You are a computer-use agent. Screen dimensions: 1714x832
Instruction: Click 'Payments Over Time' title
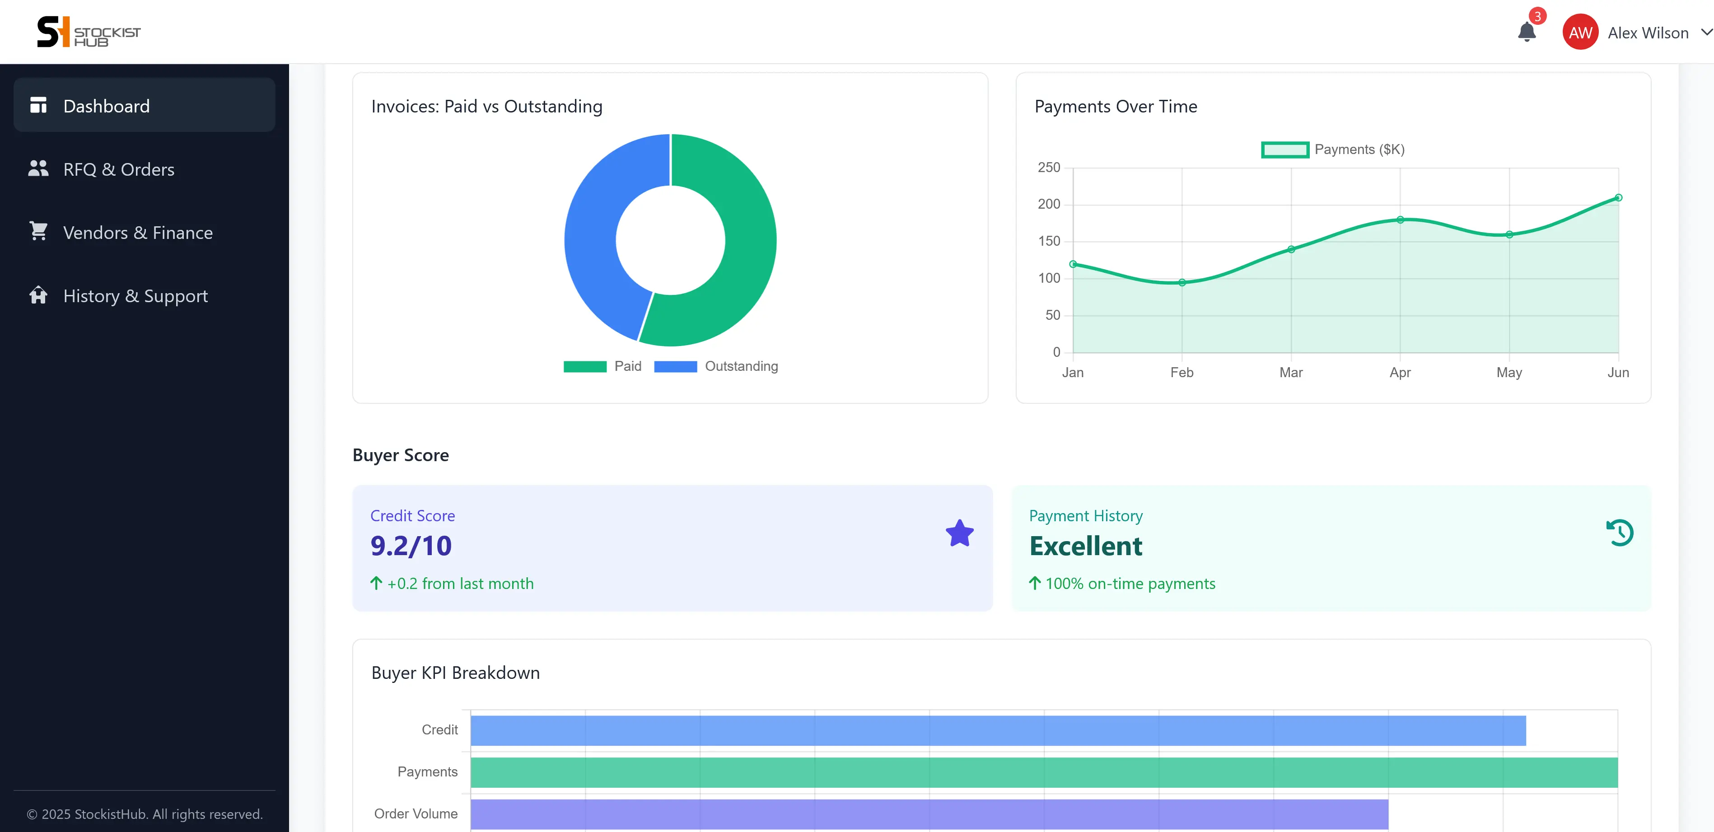[1116, 106]
